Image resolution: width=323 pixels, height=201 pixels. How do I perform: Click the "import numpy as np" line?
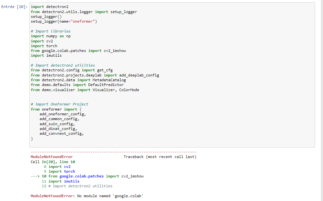tap(50, 36)
